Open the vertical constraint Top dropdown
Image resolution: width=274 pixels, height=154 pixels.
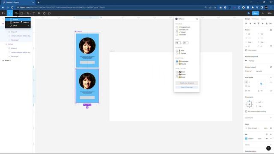click(259, 107)
